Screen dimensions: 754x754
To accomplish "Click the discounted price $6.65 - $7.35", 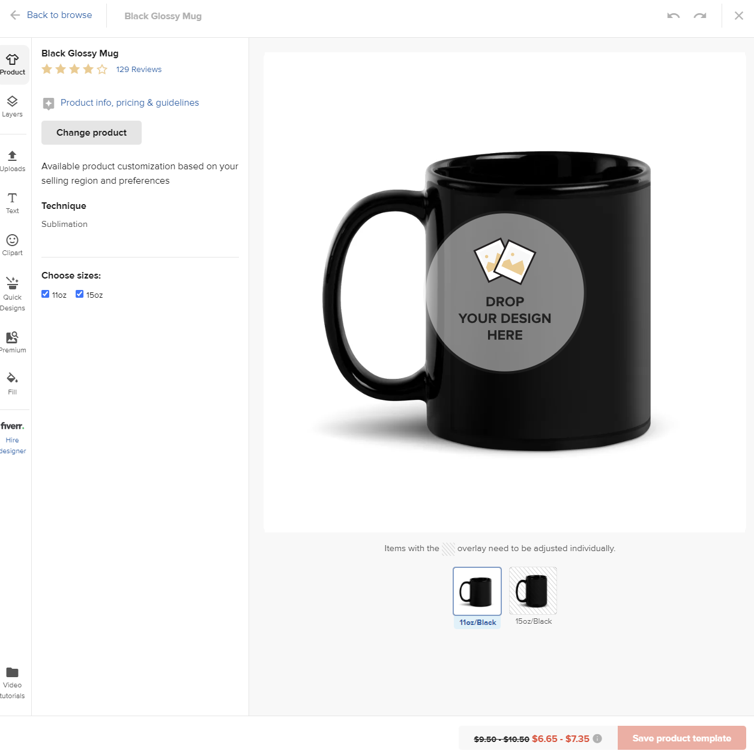I will pyautogui.click(x=561, y=739).
